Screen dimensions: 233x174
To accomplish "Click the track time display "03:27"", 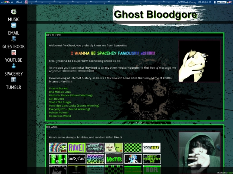I will click(208, 2).
